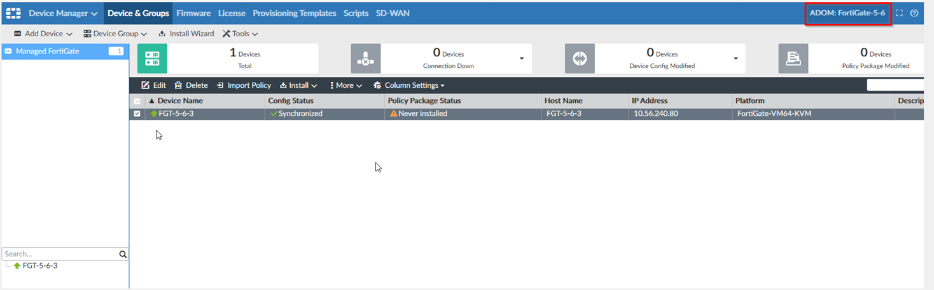Click the Policy Package Modified icon

(x=793, y=59)
